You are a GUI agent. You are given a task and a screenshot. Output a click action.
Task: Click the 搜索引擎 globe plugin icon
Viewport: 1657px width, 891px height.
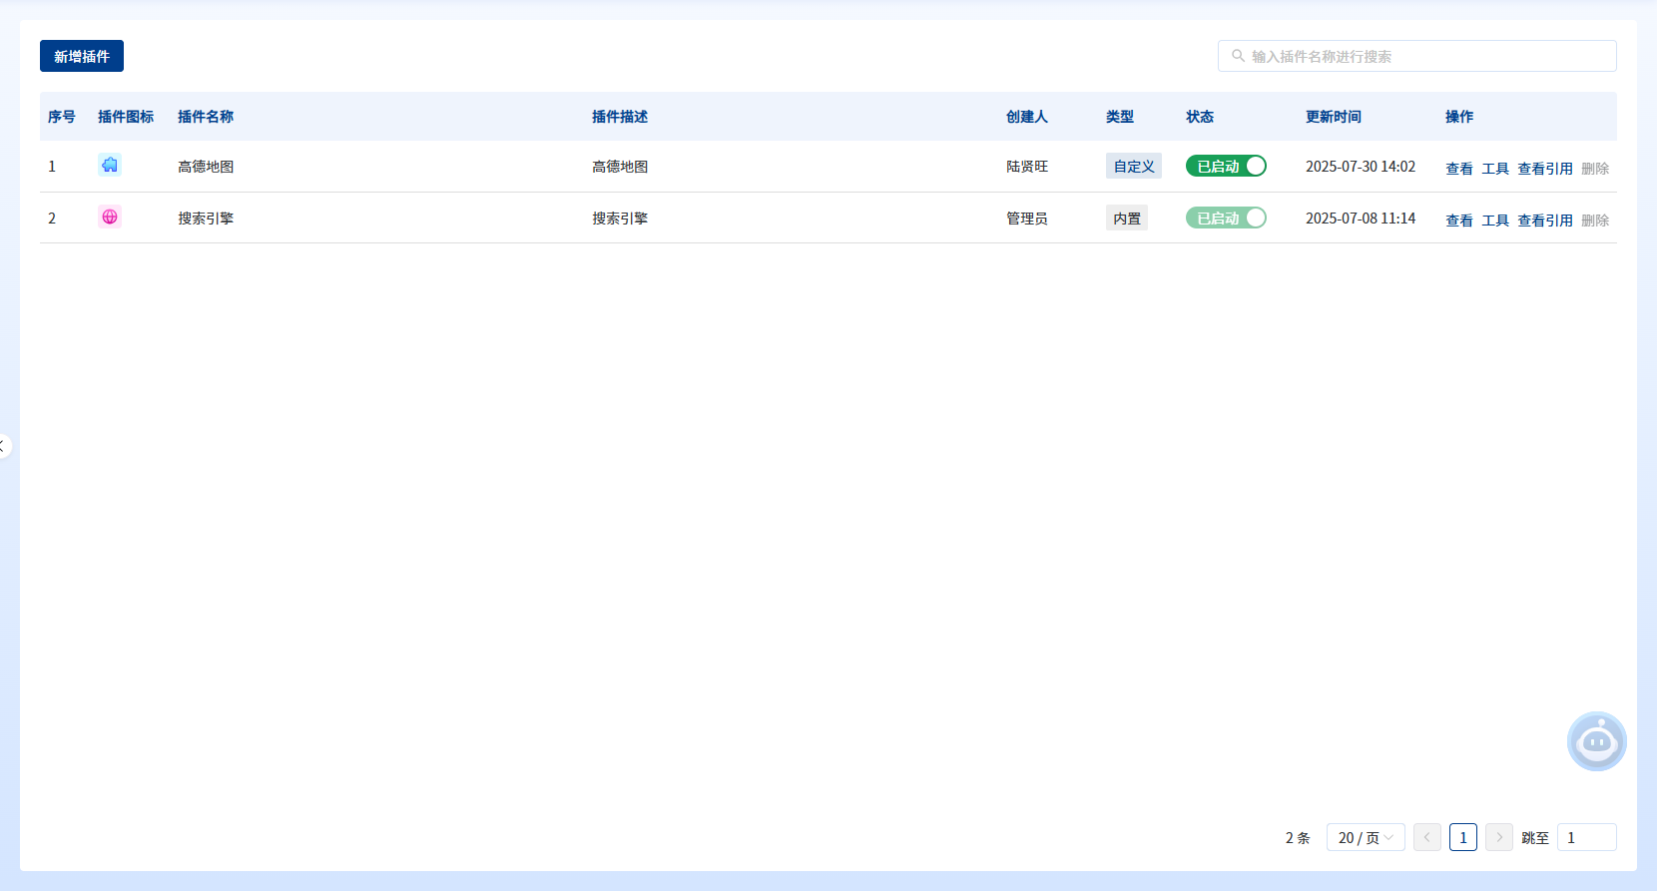(x=110, y=217)
